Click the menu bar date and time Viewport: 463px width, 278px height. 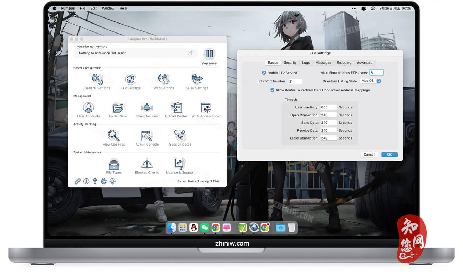click(x=395, y=8)
